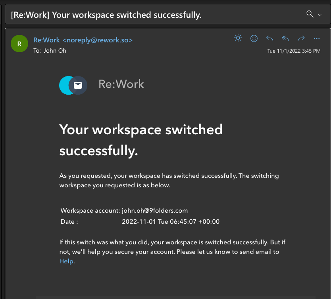Click the Help link

click(x=66, y=261)
